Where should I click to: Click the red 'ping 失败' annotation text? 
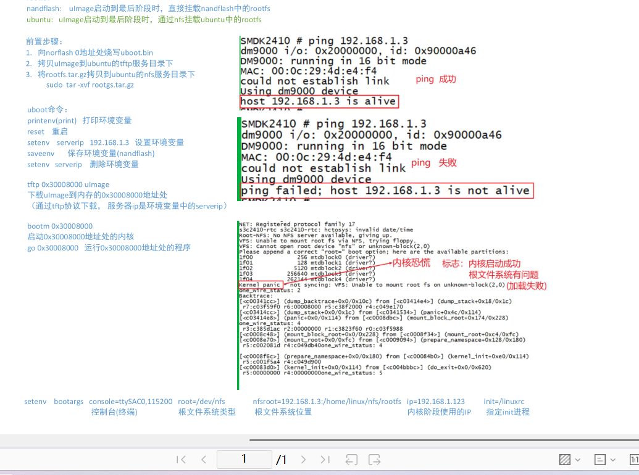pyautogui.click(x=434, y=162)
